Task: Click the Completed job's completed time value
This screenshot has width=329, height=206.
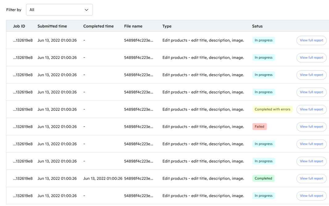Action: point(103,179)
